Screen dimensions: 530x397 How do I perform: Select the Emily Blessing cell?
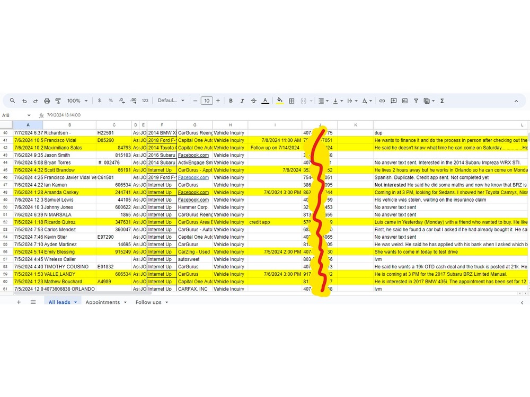(x=69, y=252)
